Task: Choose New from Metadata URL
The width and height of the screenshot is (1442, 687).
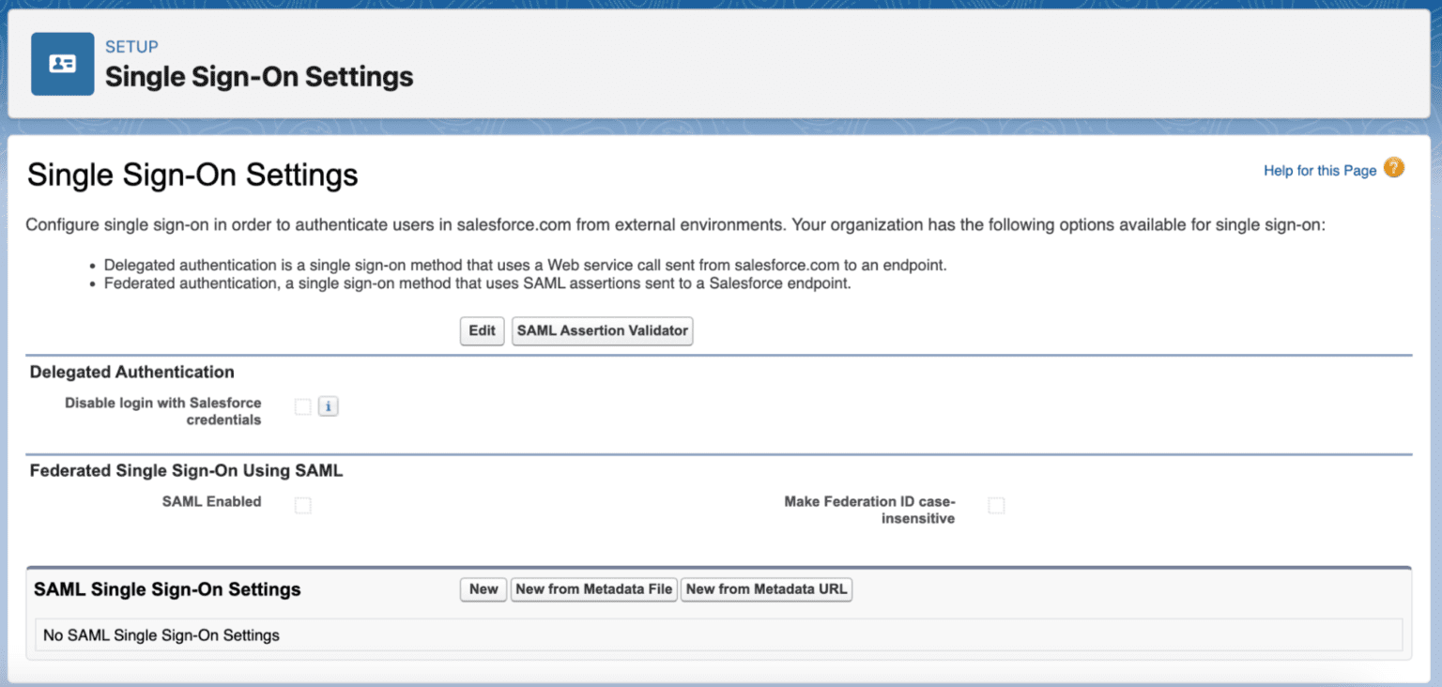Action: point(766,589)
